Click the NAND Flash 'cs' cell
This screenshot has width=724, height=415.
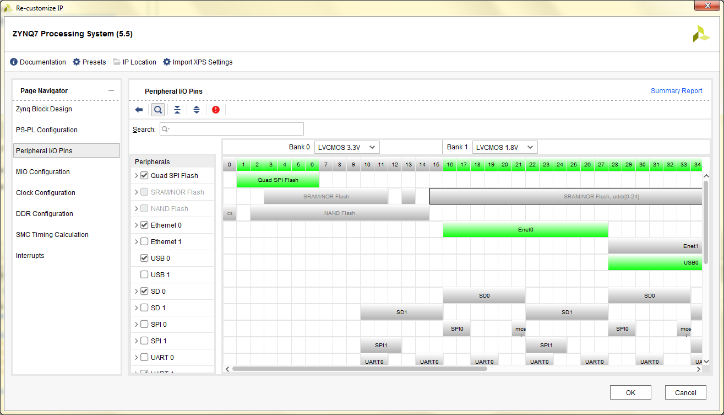pyautogui.click(x=230, y=213)
